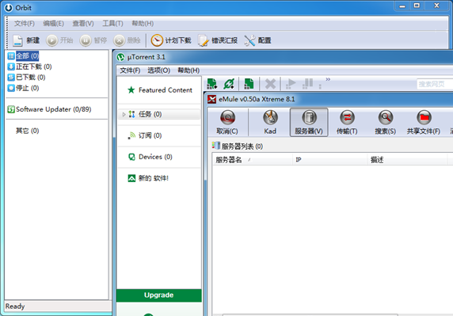
Task: Maximize the Orbit window
Action: point(417,6)
